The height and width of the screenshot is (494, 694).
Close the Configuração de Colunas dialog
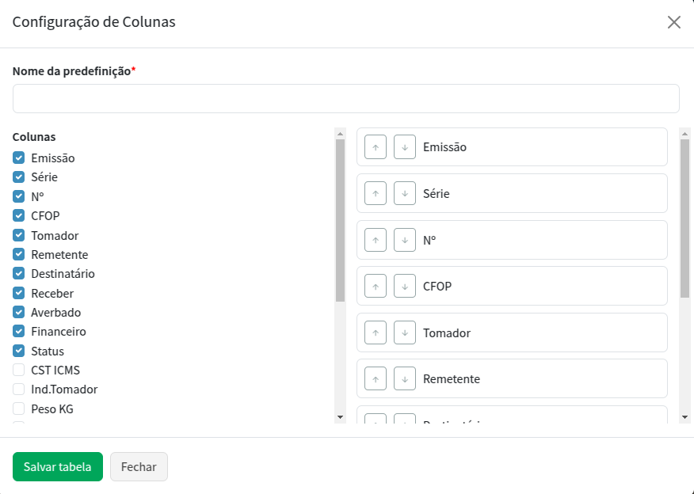click(674, 22)
